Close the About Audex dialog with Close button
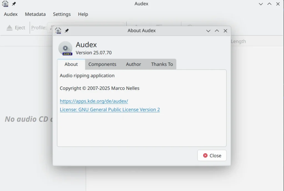 click(x=212, y=155)
